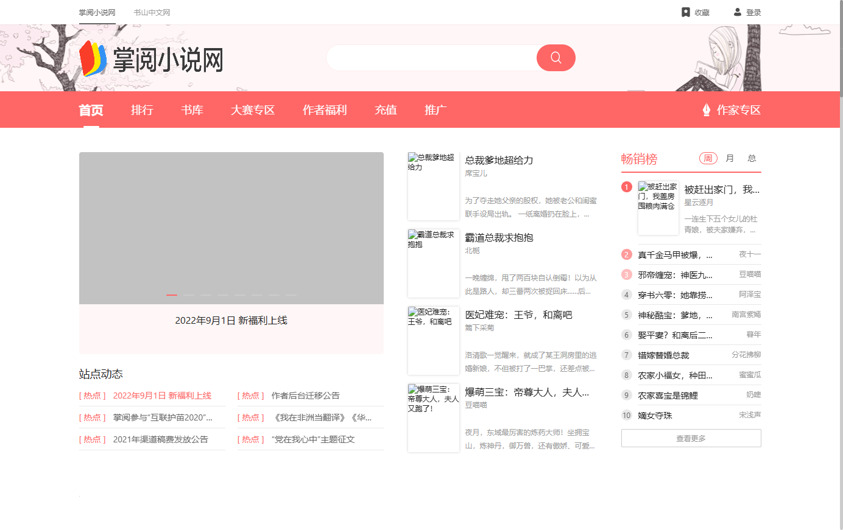Image resolution: width=843 pixels, height=530 pixels.
Task: Click the pen icon beside 作家专区
Action: [x=707, y=110]
